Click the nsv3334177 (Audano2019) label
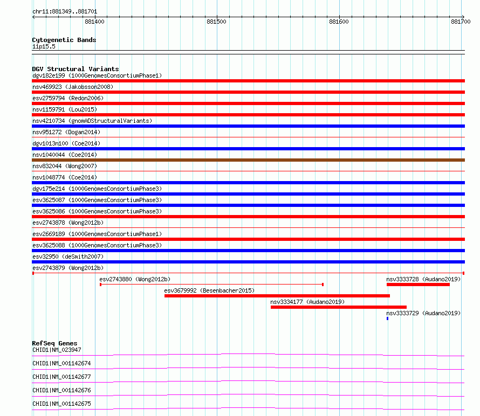This screenshot has height=416, width=480. [307, 302]
